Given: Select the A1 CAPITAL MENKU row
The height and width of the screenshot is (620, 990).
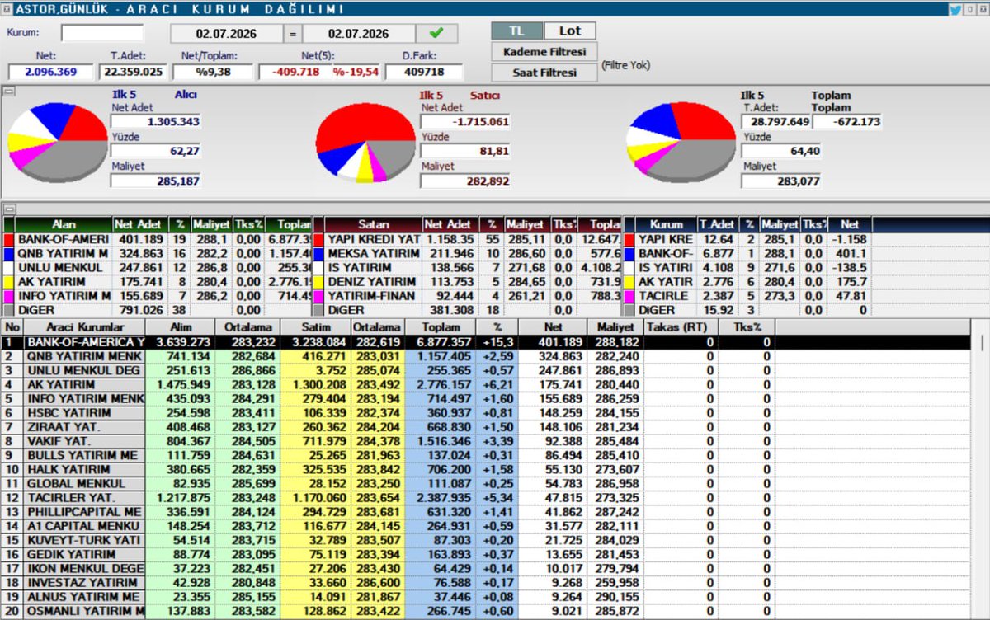Looking at the screenshot, I should point(487,526).
